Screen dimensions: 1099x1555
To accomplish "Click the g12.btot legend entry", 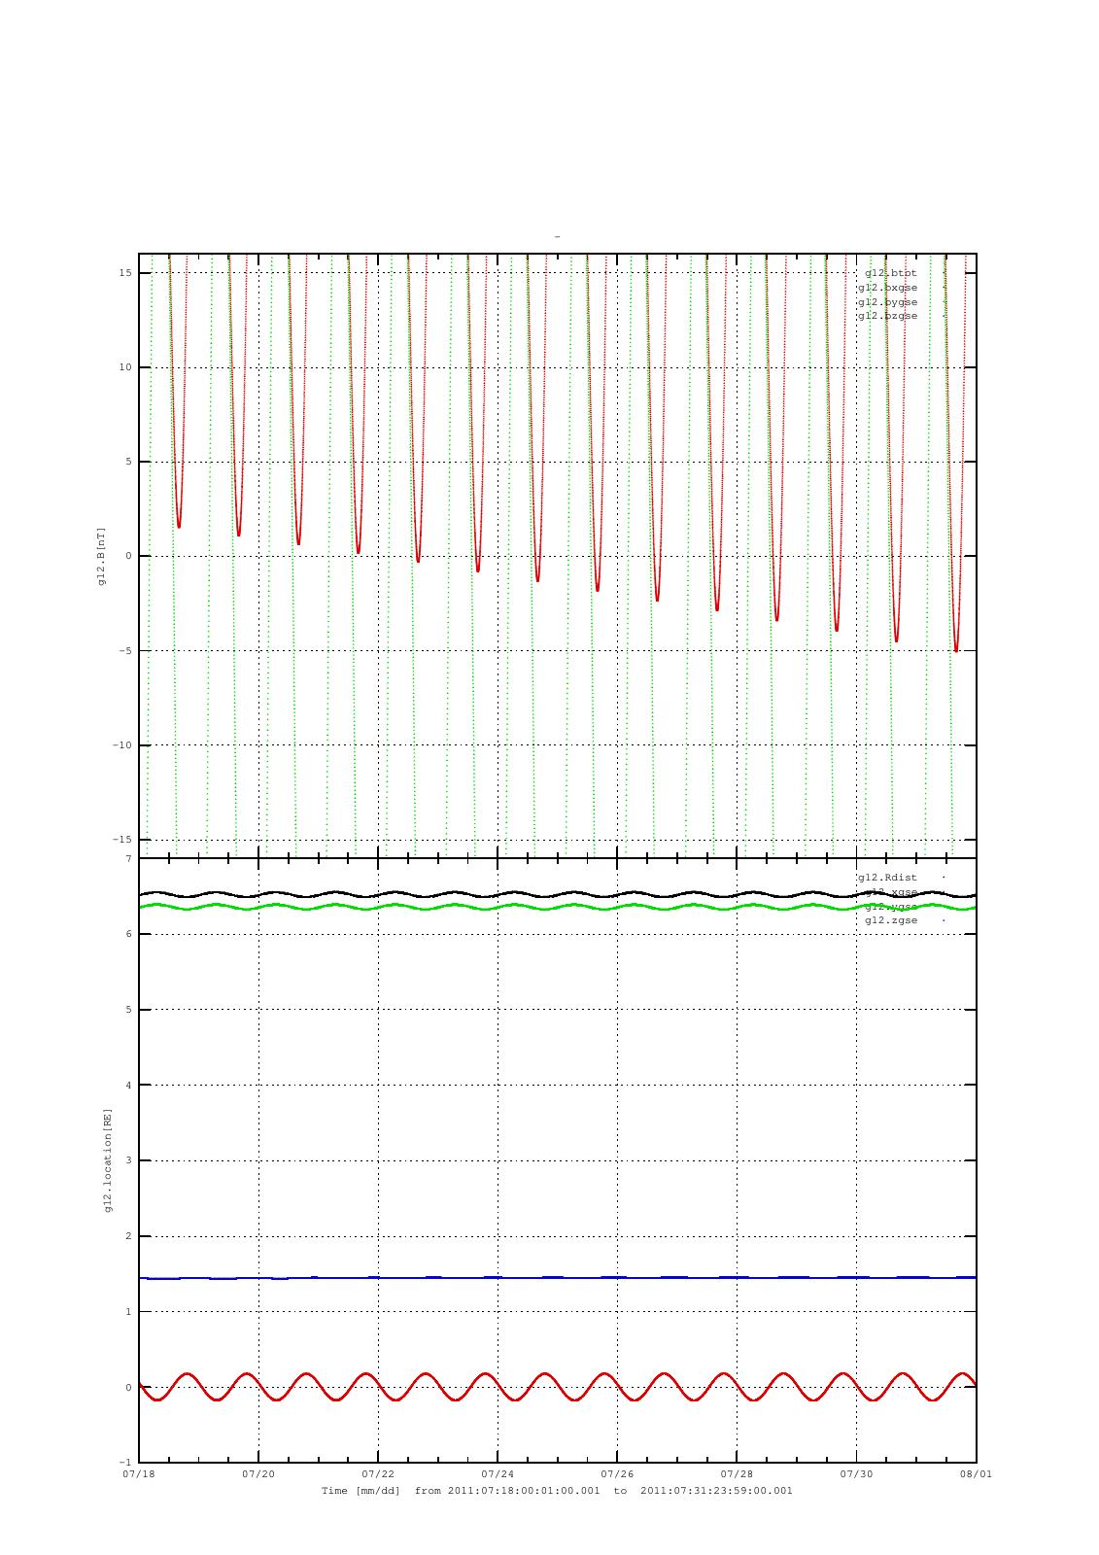I will (x=891, y=273).
